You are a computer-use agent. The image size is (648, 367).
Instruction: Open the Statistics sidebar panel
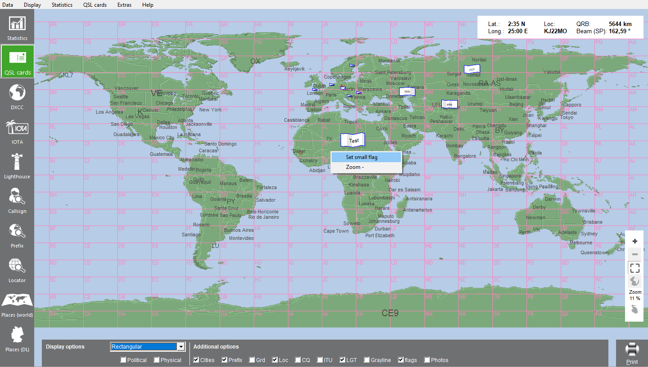point(17,27)
